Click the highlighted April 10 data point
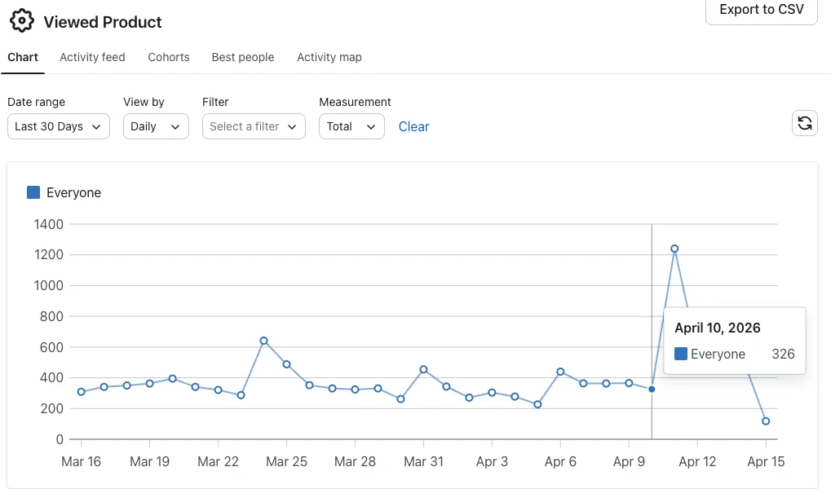 coord(652,390)
